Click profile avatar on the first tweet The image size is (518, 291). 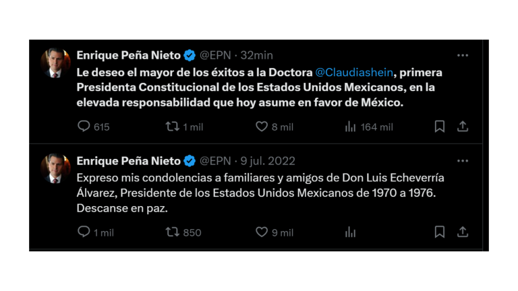pos(55,63)
